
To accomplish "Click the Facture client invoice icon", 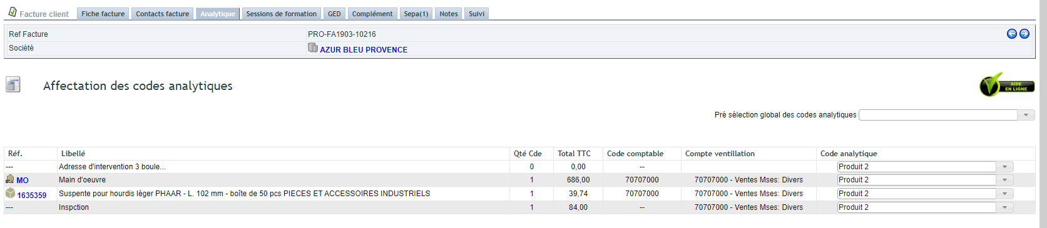I will [12, 12].
